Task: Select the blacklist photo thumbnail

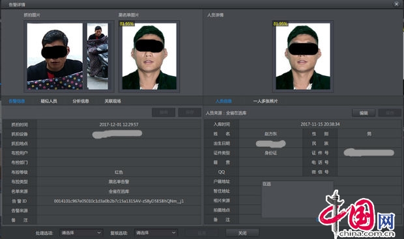Action: click(149, 57)
